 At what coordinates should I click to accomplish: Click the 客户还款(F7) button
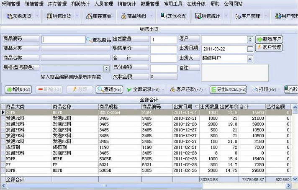[x=186, y=90]
